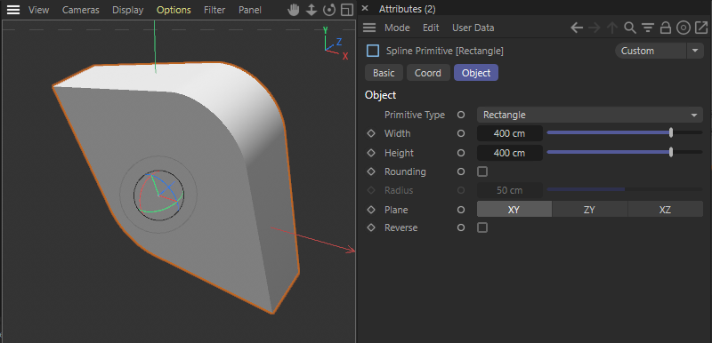This screenshot has height=343, width=712.
Task: Click the viewport dolly arrows icon
Action: (311, 10)
